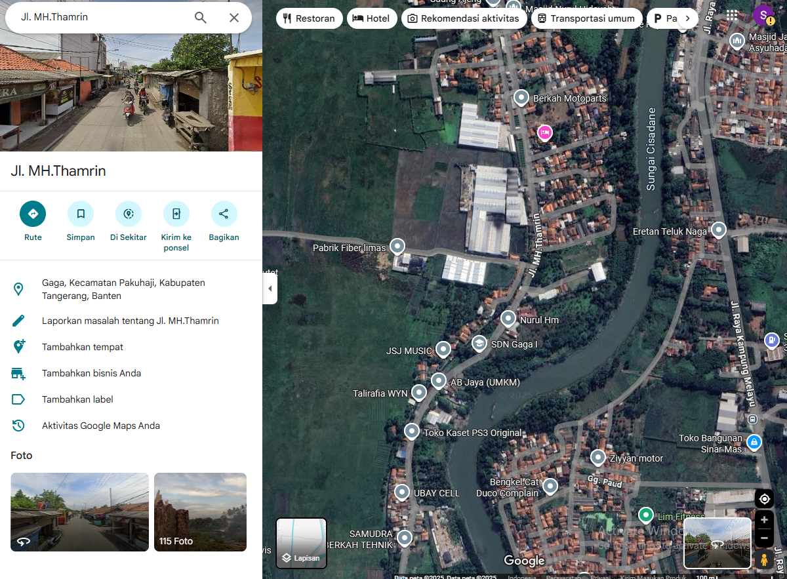787x579 pixels.
Task: Click the Rute directions icon
Action: [x=33, y=214]
